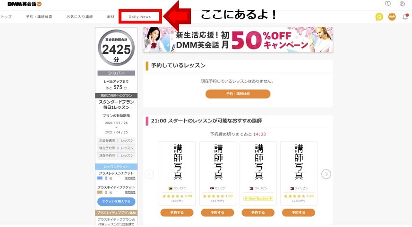Open the help question mark icon
Image resolution: width=412 pixels, height=227 pixels.
pos(387,4)
